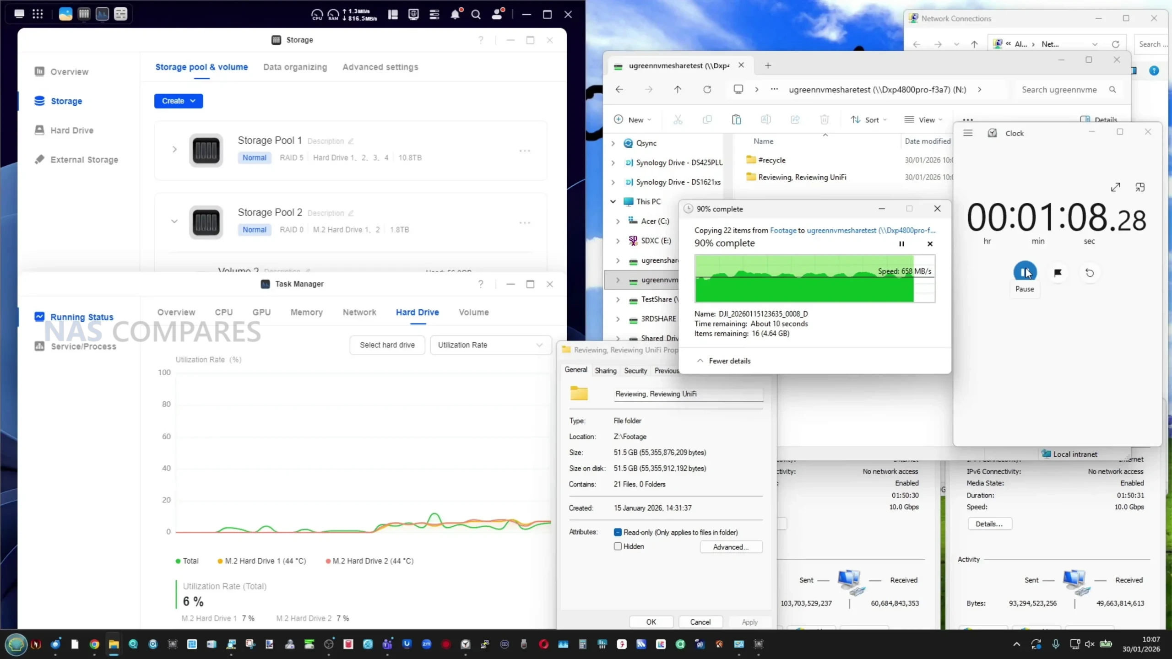
Task: Click the Storage Pool 1 three-dots menu
Action: (525, 151)
